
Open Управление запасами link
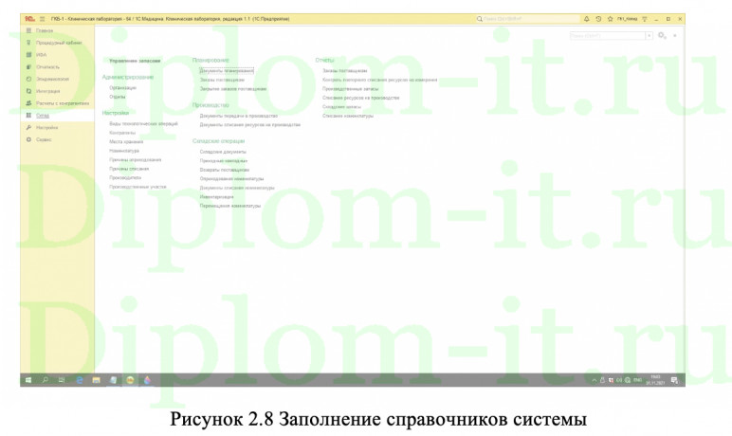coord(135,61)
